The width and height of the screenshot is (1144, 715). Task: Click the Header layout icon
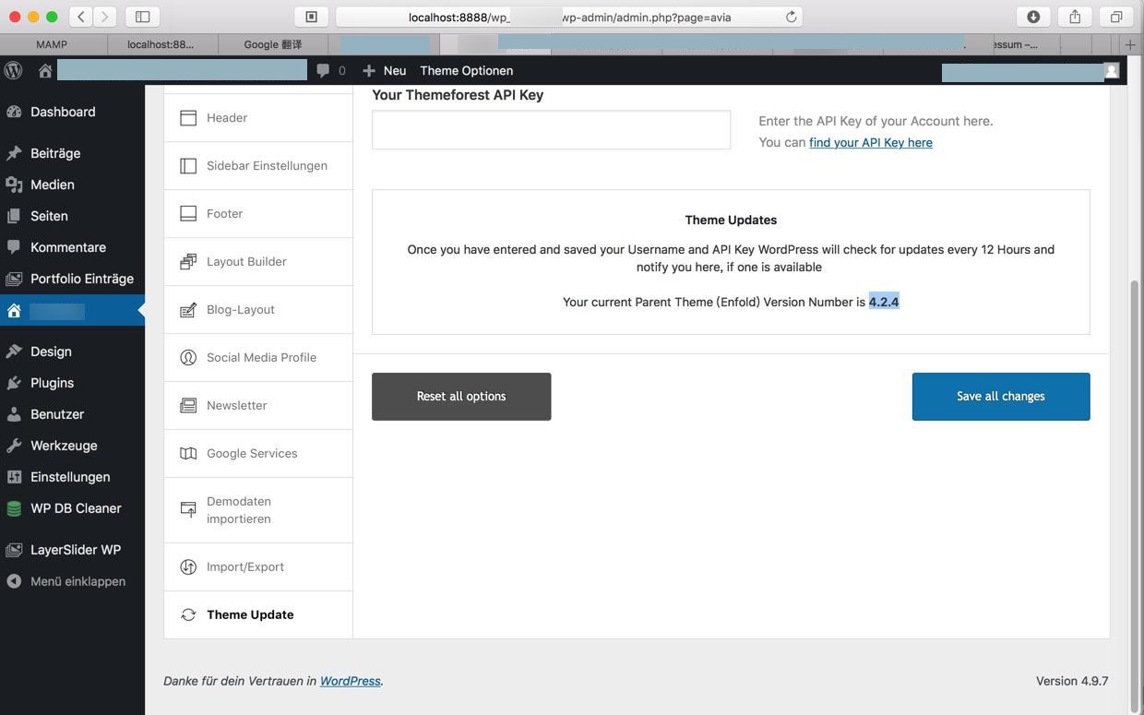point(188,118)
